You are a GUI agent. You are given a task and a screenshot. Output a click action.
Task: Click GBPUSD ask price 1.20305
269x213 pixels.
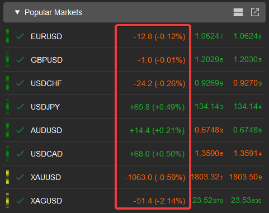pos(248,60)
